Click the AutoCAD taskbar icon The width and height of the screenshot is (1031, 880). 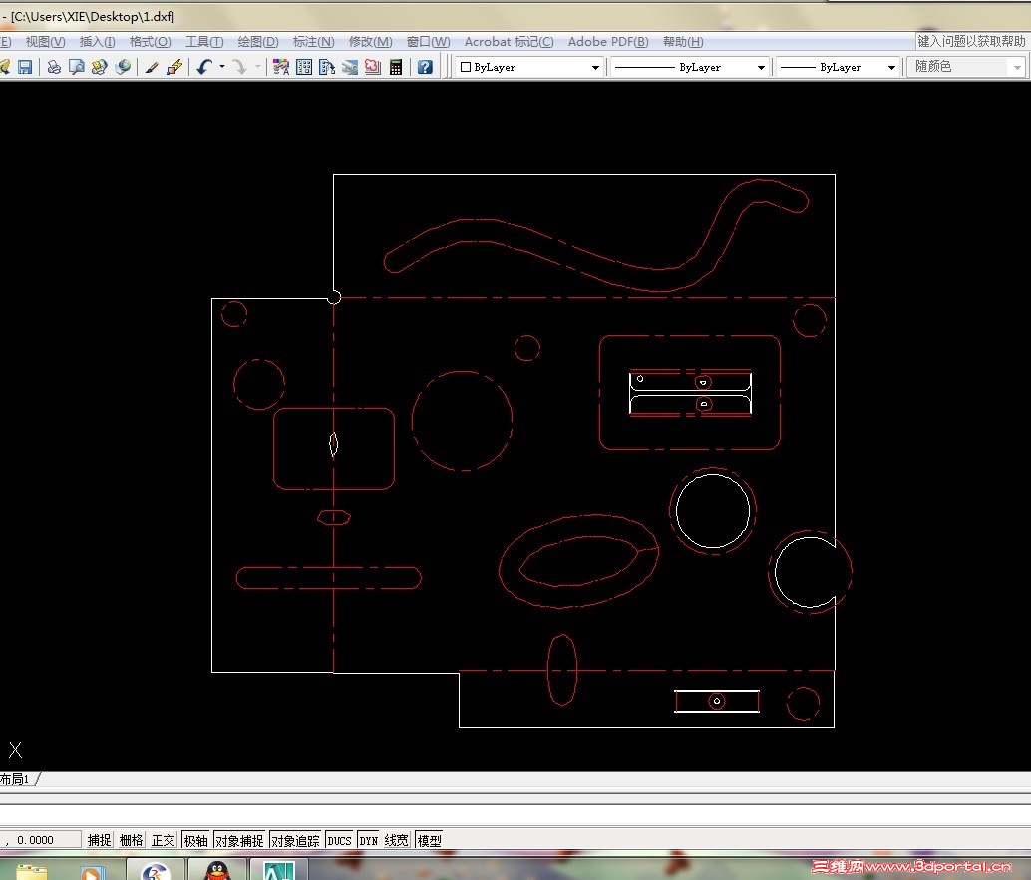click(279, 871)
